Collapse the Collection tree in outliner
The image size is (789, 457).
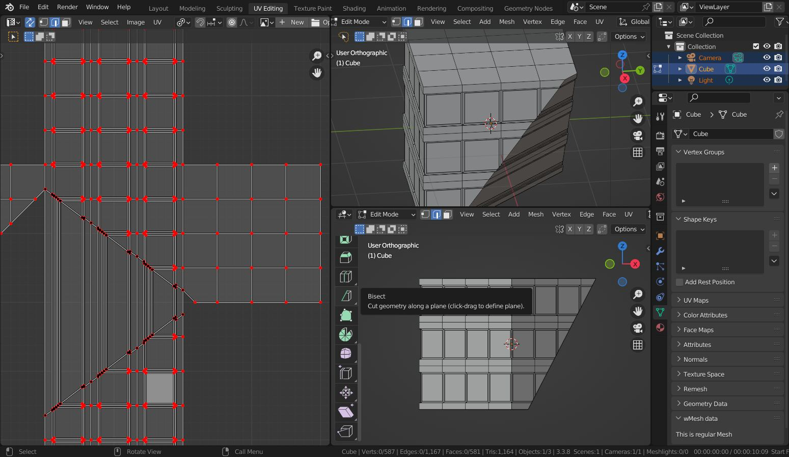tap(669, 46)
